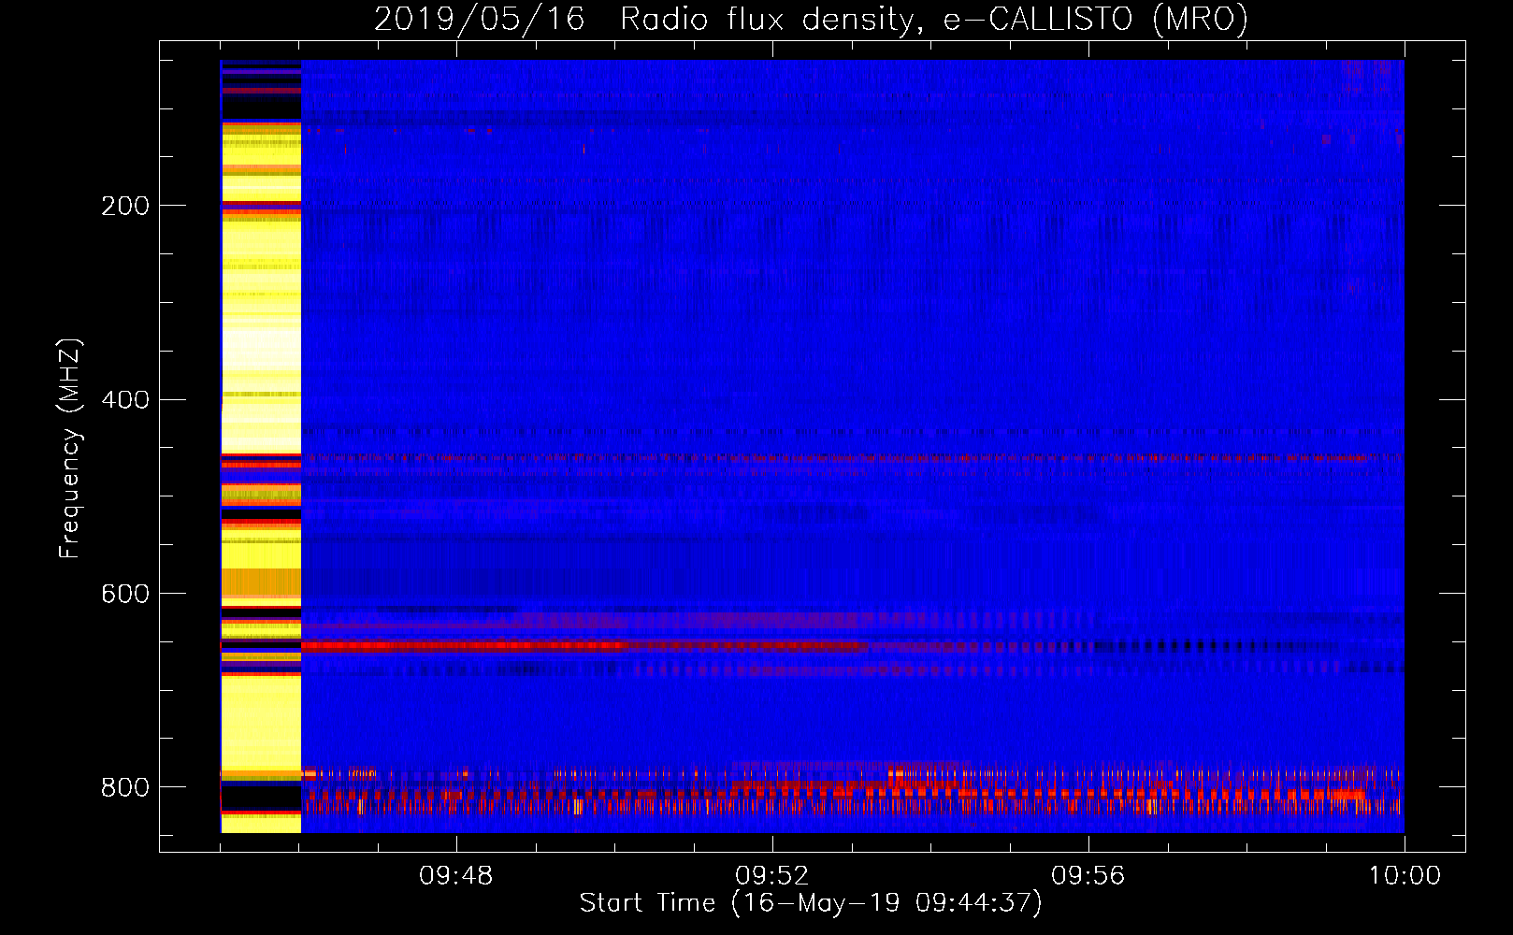Click the yellow saturated column at spectrogram start
Image resolution: width=1513 pixels, height=935 pixels.
[x=261, y=446]
